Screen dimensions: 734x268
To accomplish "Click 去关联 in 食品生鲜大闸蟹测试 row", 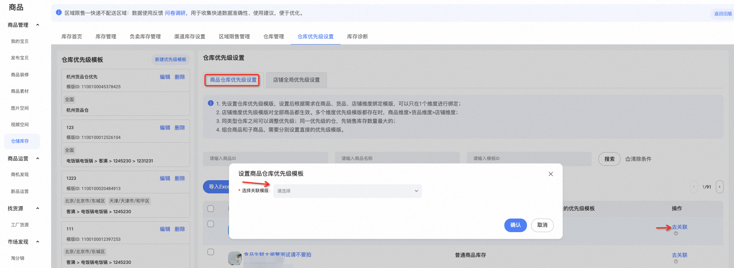I will click(680, 255).
